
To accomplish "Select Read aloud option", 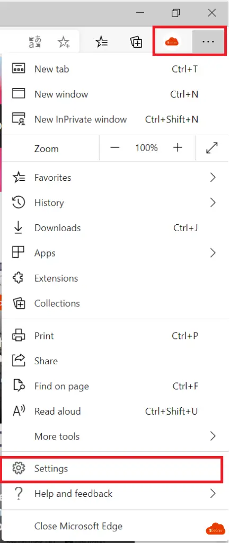I will [x=114, y=411].
